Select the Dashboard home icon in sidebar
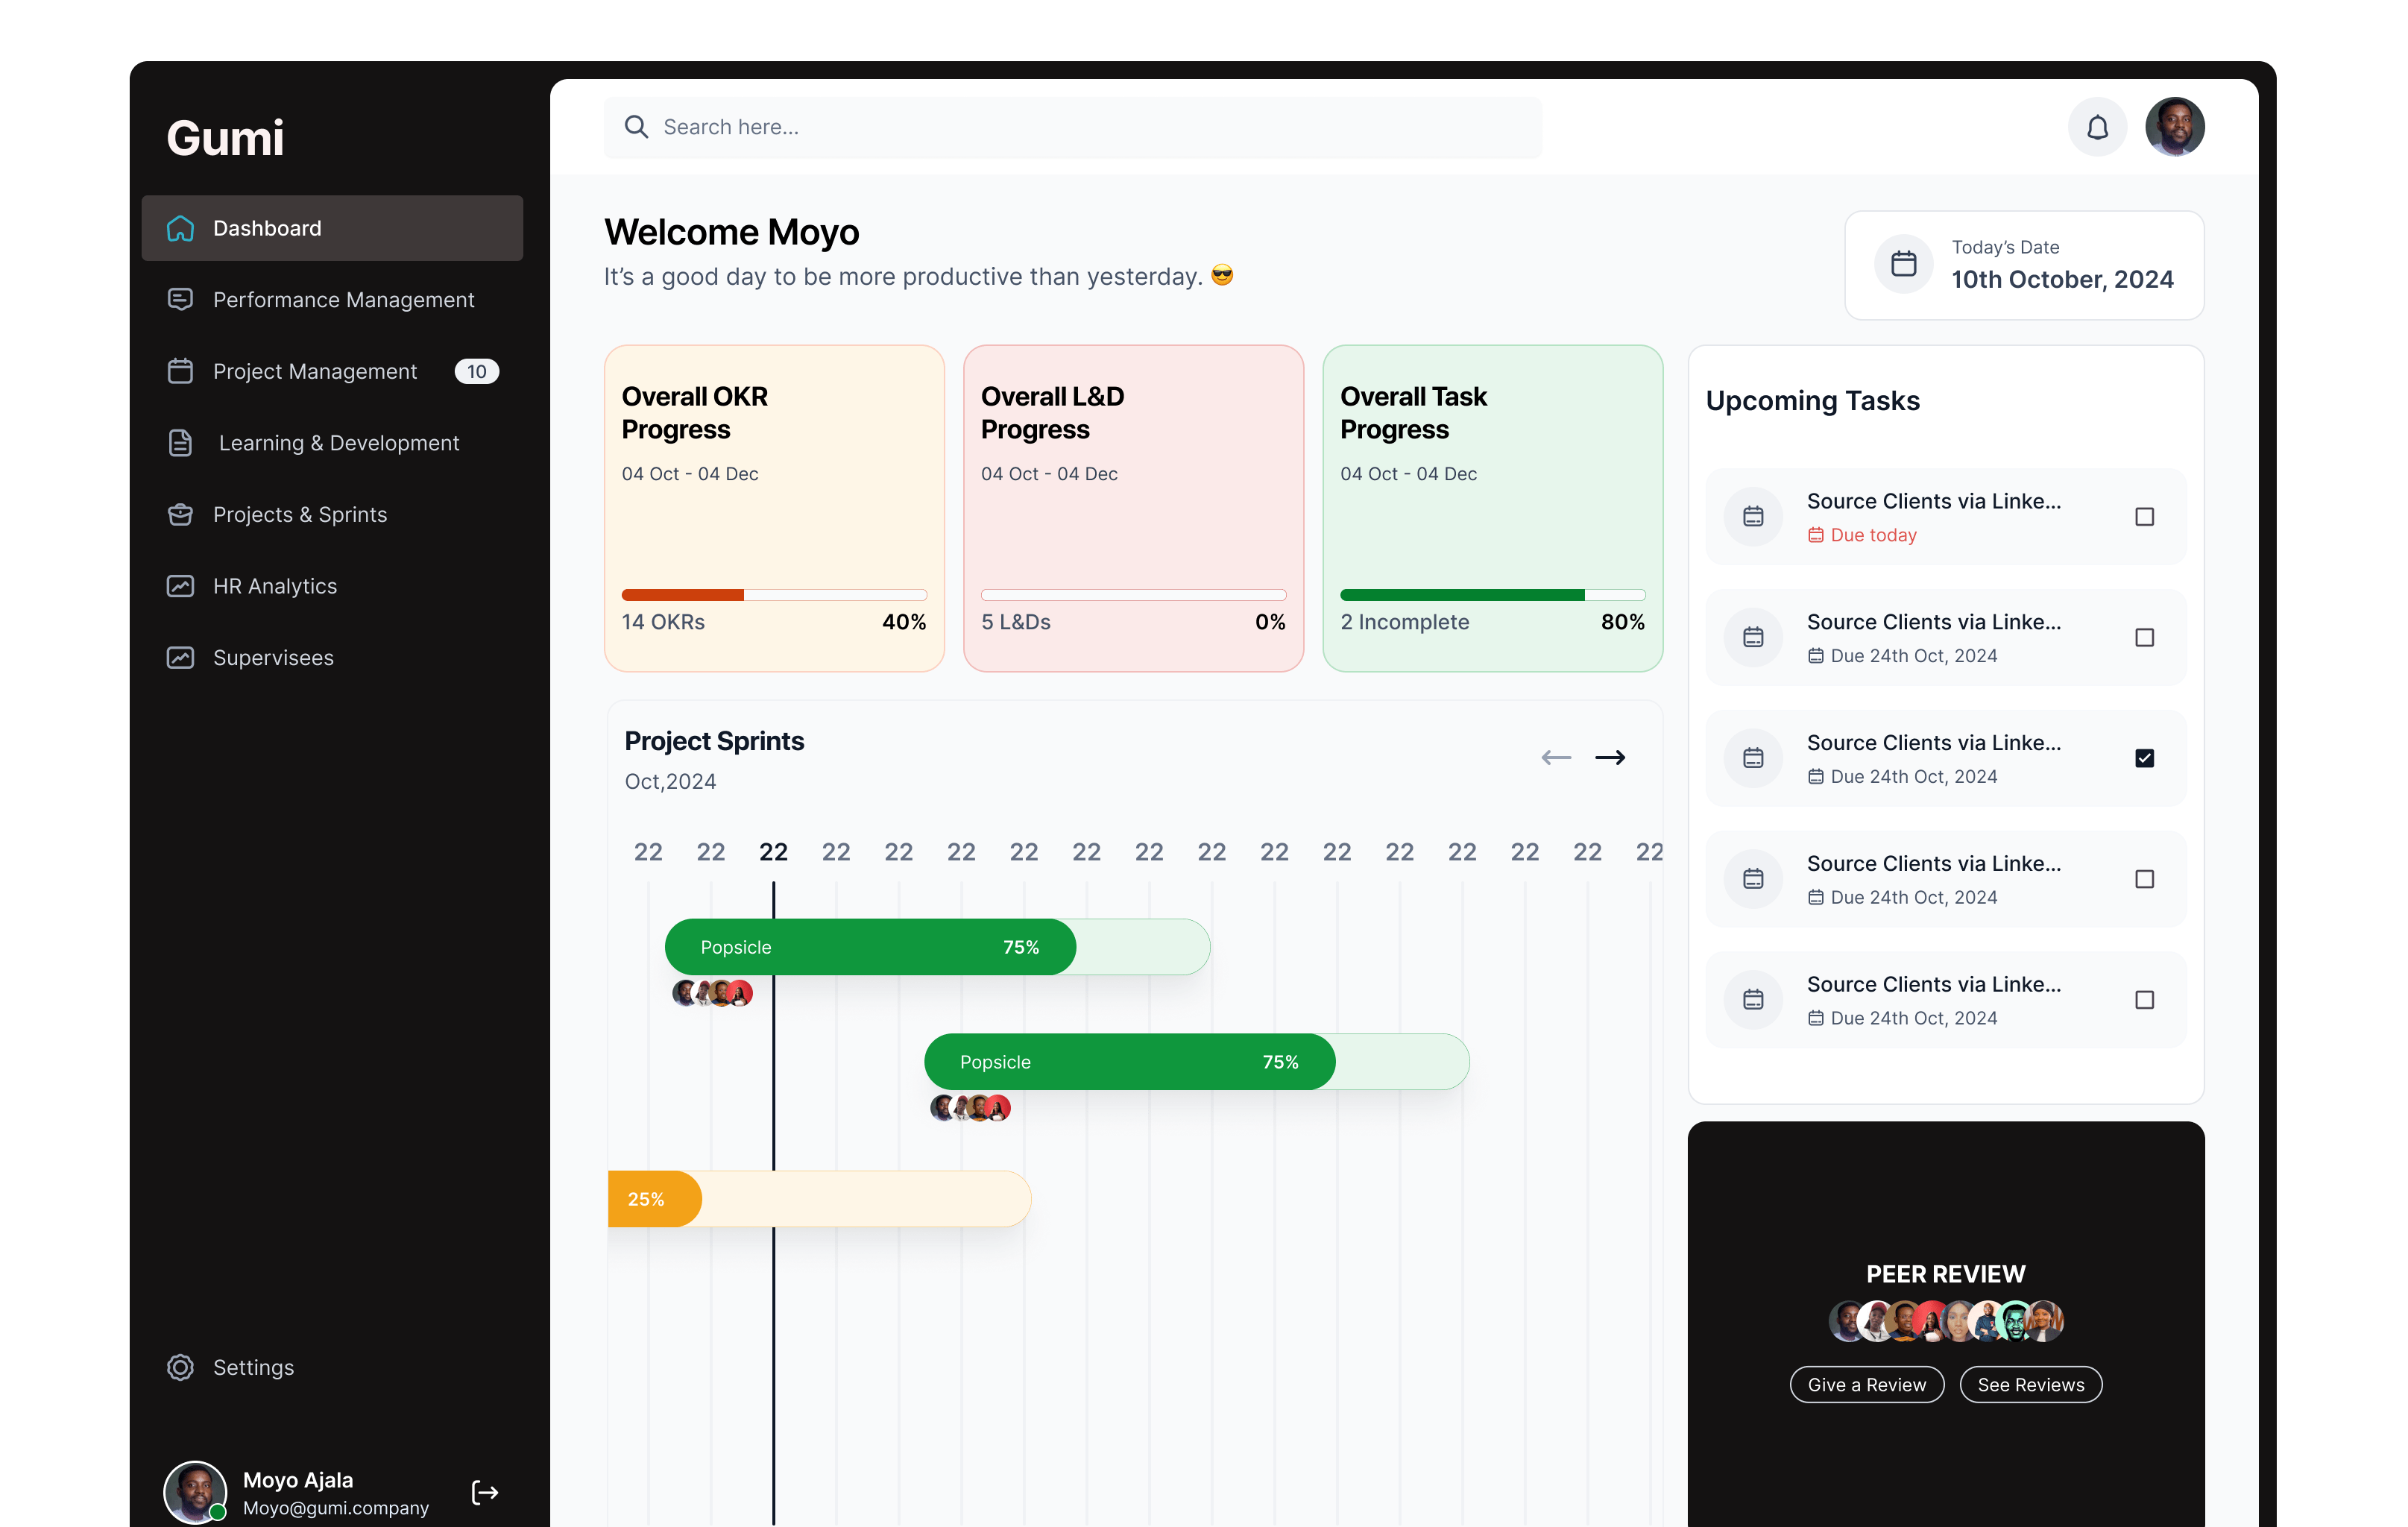 coord(181,228)
